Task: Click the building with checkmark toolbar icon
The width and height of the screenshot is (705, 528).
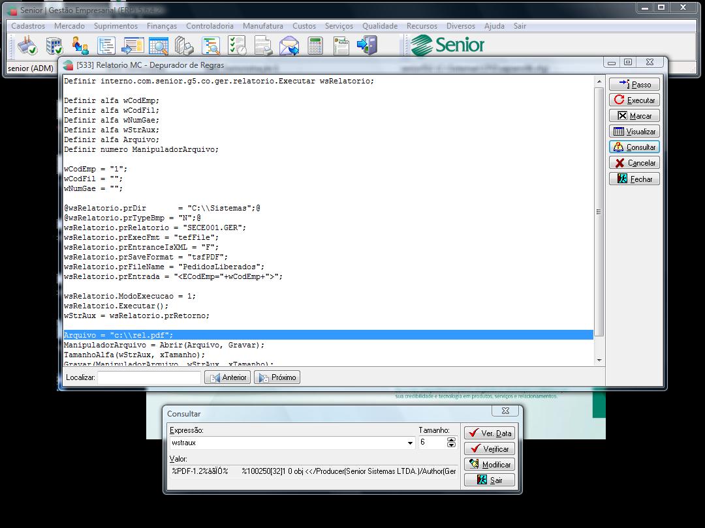Action: [54, 46]
